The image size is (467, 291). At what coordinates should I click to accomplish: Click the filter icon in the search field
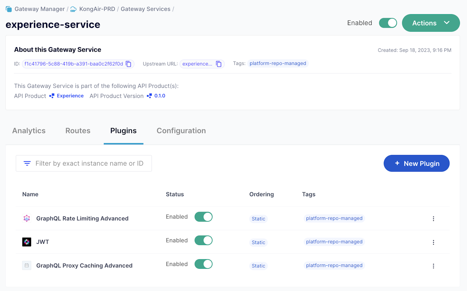27,163
